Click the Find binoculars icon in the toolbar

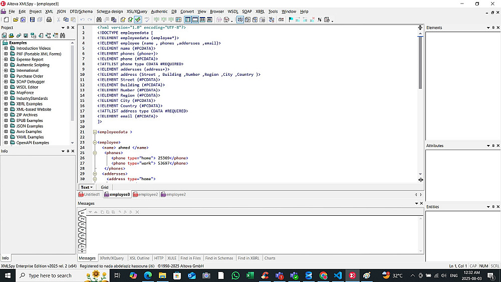click(99, 20)
